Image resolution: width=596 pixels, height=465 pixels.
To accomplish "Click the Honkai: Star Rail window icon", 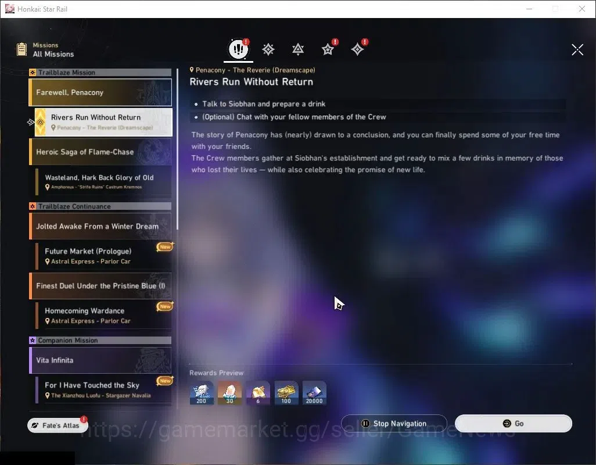I will [10, 9].
